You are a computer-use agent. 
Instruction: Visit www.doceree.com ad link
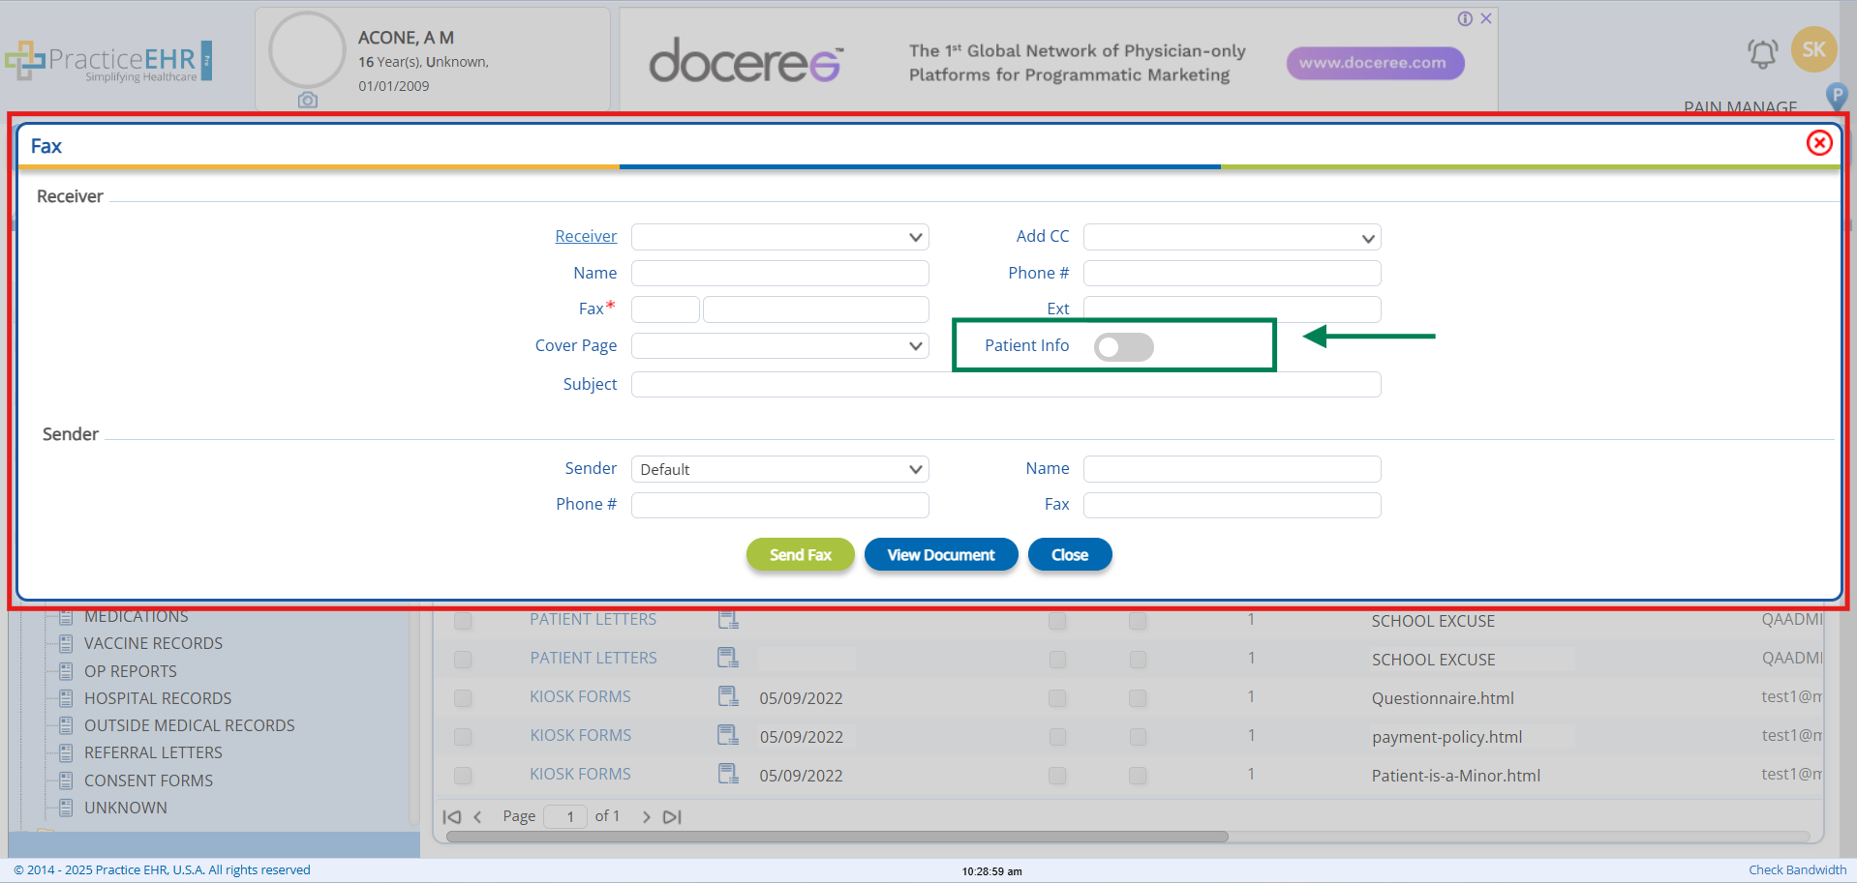1375,63
